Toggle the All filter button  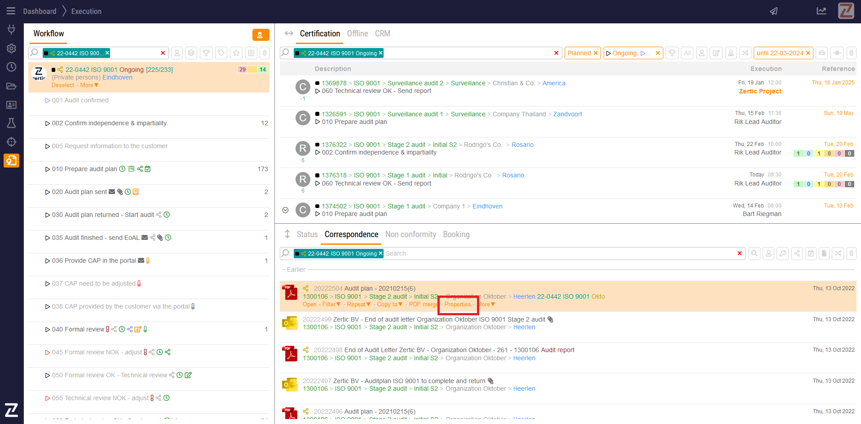(x=687, y=53)
